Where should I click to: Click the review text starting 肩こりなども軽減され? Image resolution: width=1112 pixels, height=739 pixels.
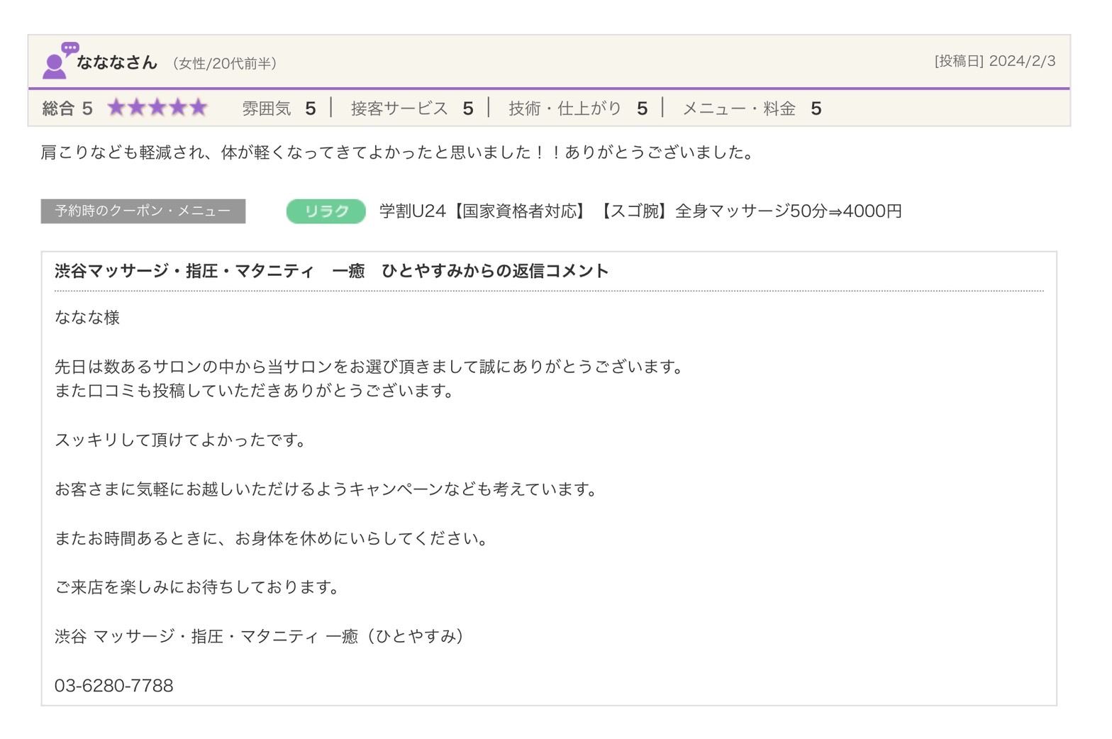tap(399, 152)
